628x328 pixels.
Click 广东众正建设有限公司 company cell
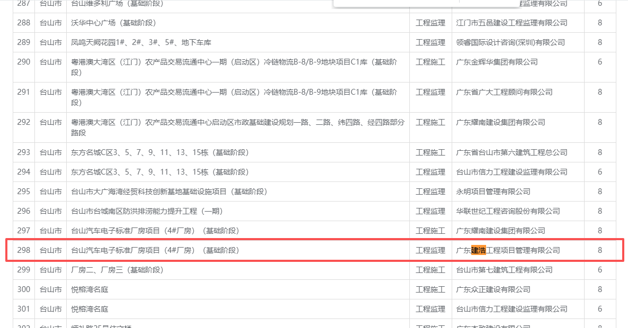[x=493, y=289]
